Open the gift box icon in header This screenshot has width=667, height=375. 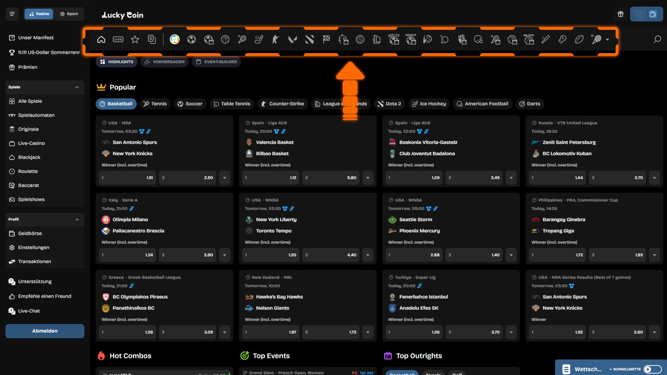(620, 14)
